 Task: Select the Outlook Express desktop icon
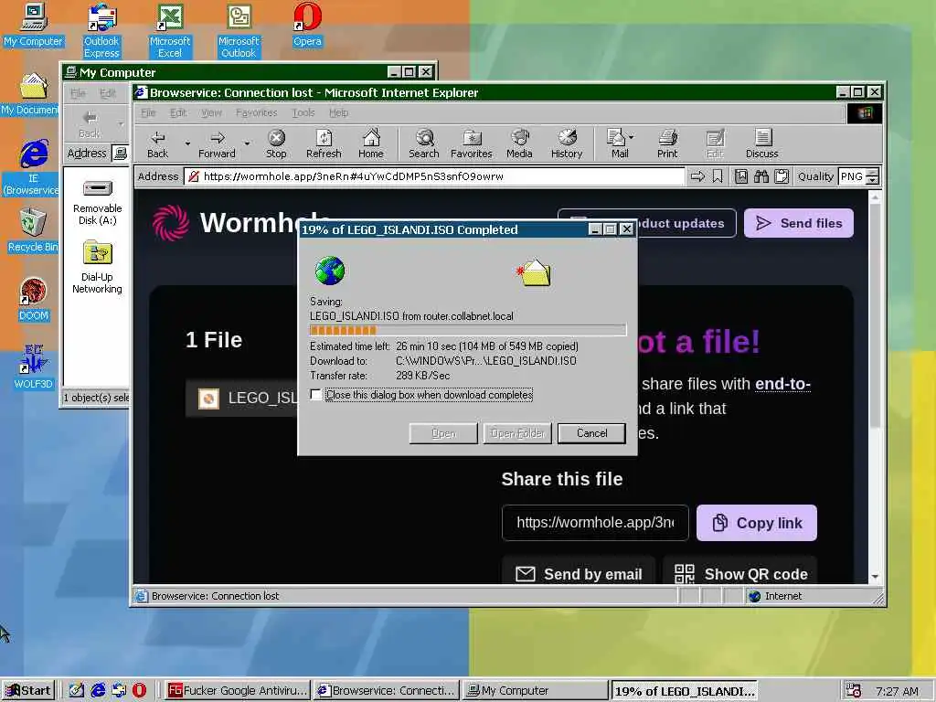[x=101, y=30]
